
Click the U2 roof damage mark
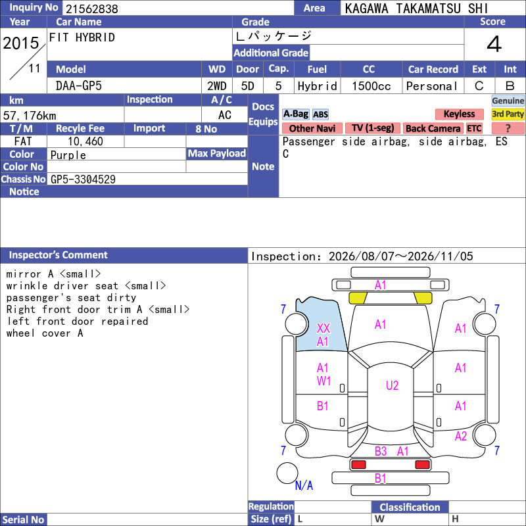coord(392,385)
